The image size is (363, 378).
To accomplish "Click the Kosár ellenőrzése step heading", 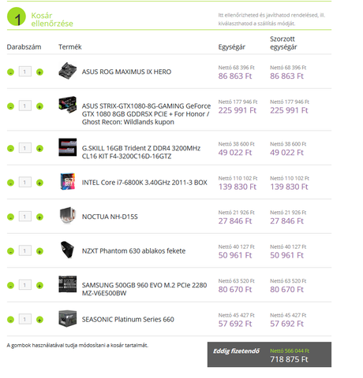I will tap(52, 20).
